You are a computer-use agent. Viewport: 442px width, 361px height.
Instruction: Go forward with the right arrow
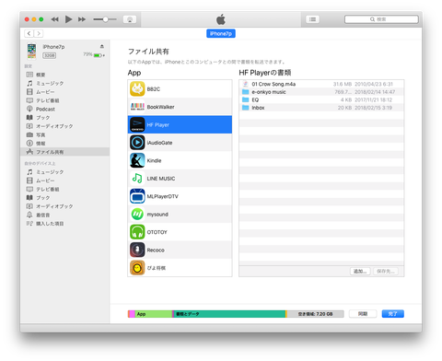pyautogui.click(x=39, y=33)
